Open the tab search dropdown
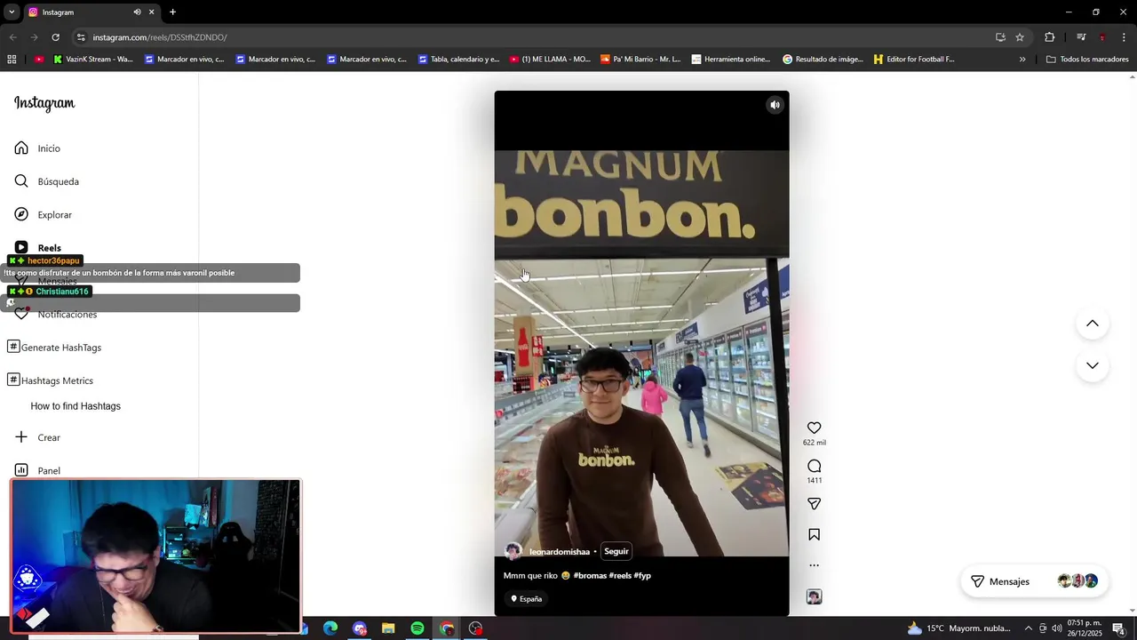 [x=12, y=12]
